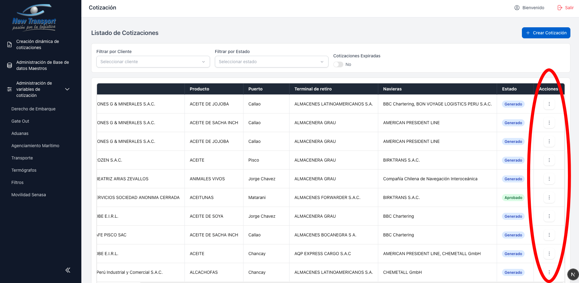Click the New Transport logo
579x283 pixels.
click(x=34, y=17)
